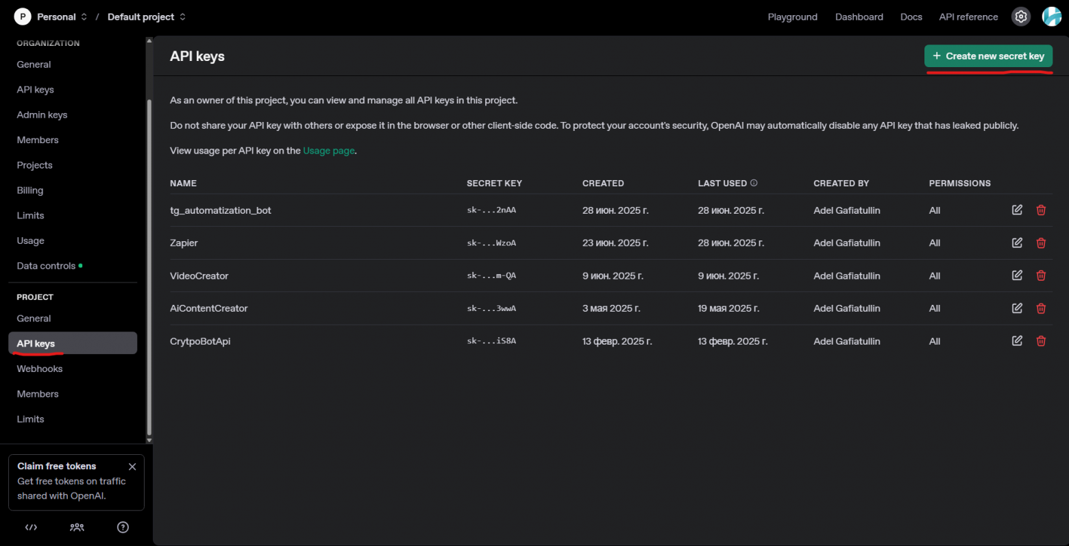Edit the VideoCreator key permissions
Image resolution: width=1069 pixels, height=546 pixels.
pyautogui.click(x=1017, y=275)
